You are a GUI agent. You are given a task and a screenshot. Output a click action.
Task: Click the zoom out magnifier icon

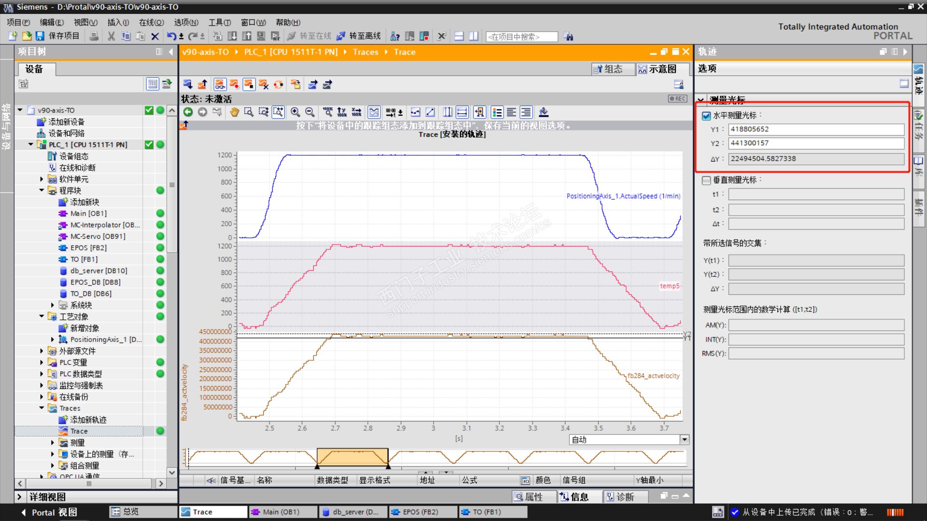click(310, 112)
